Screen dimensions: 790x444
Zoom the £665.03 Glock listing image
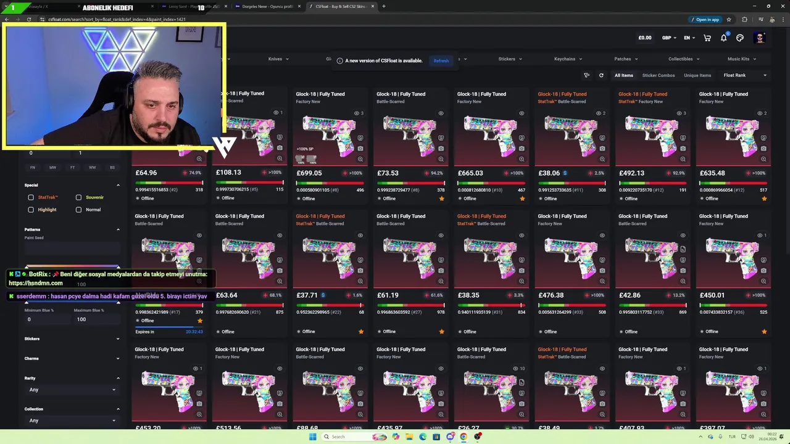[522, 159]
